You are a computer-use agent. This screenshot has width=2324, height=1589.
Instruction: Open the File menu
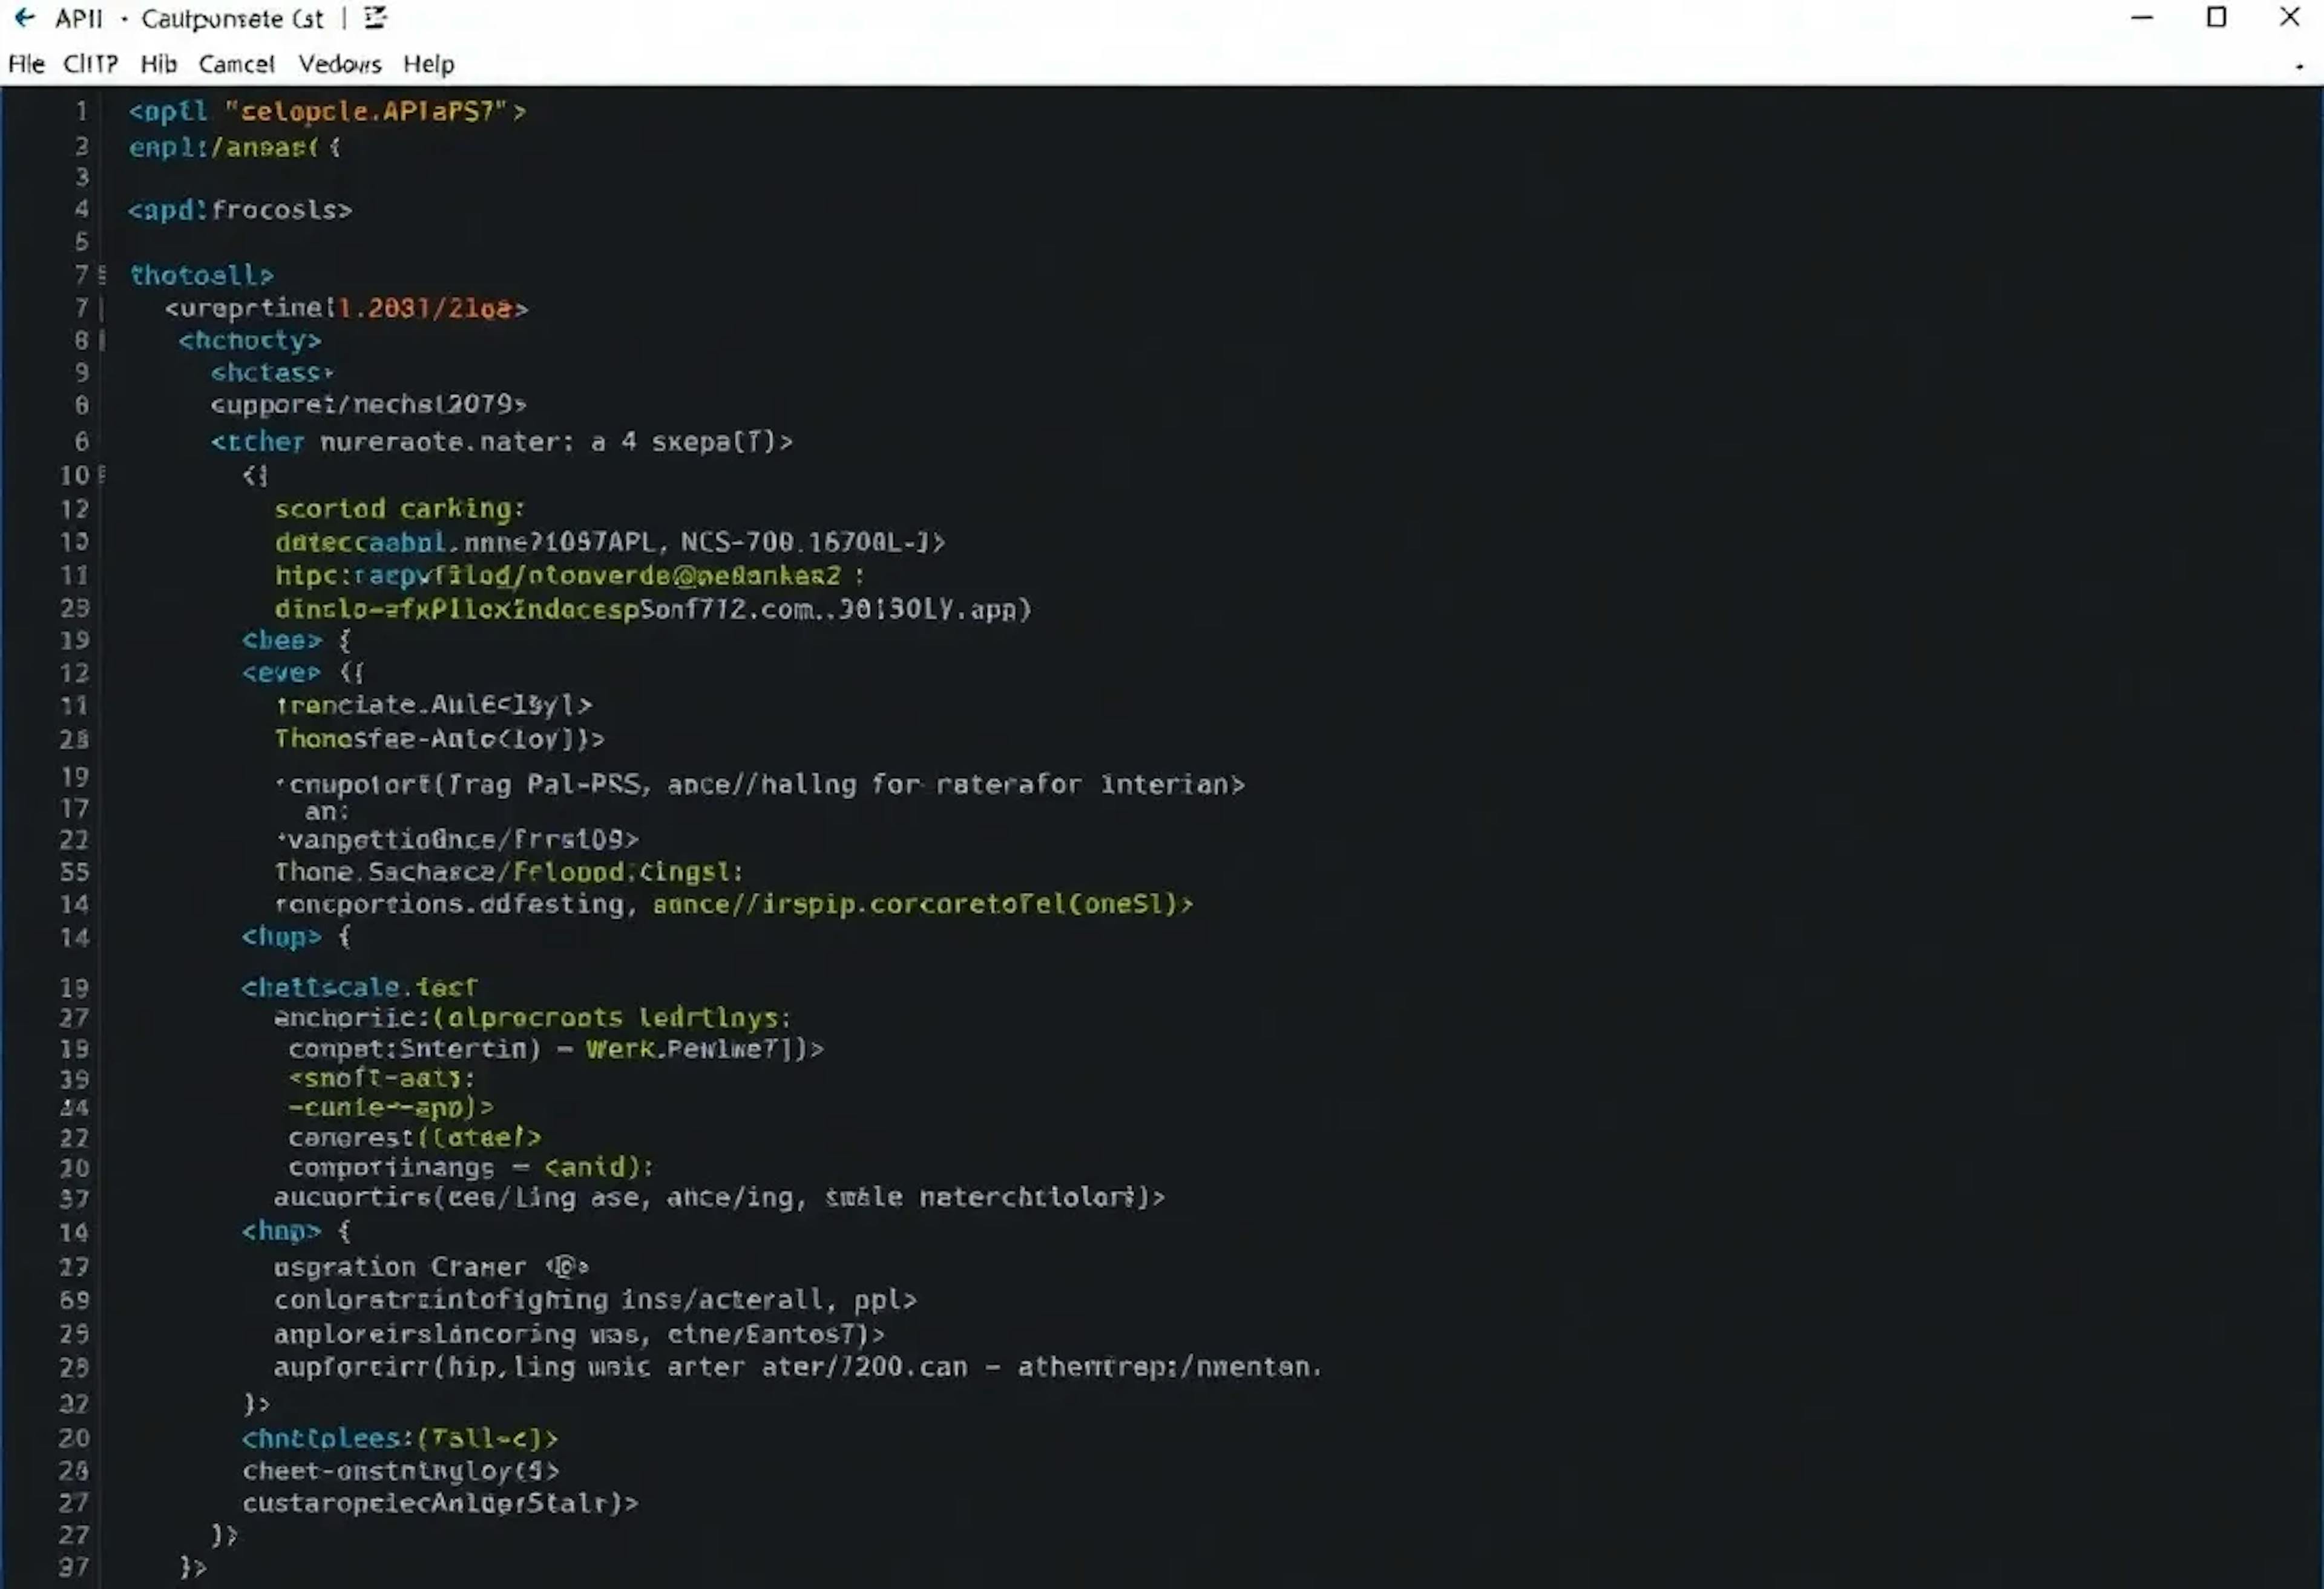tap(26, 64)
